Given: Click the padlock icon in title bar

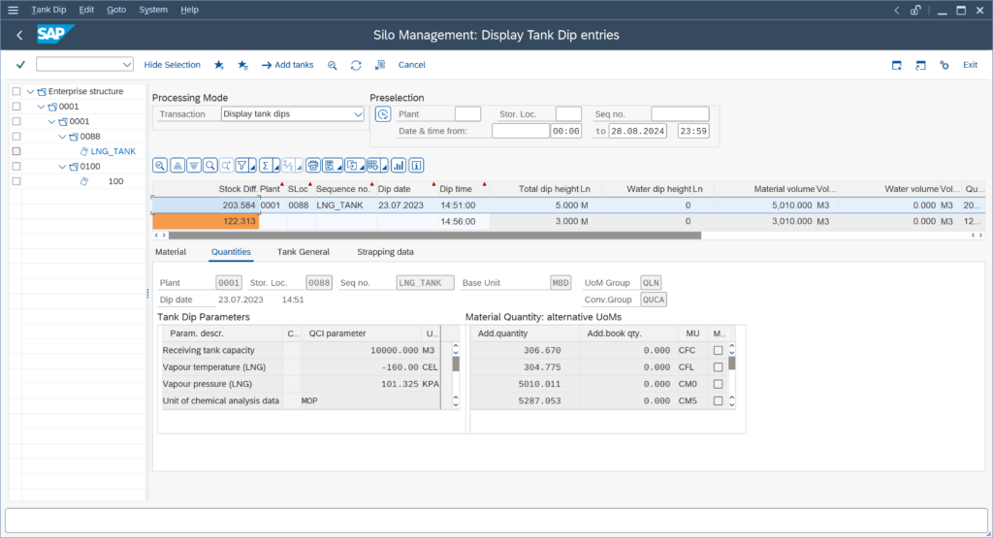Looking at the screenshot, I should point(915,10).
